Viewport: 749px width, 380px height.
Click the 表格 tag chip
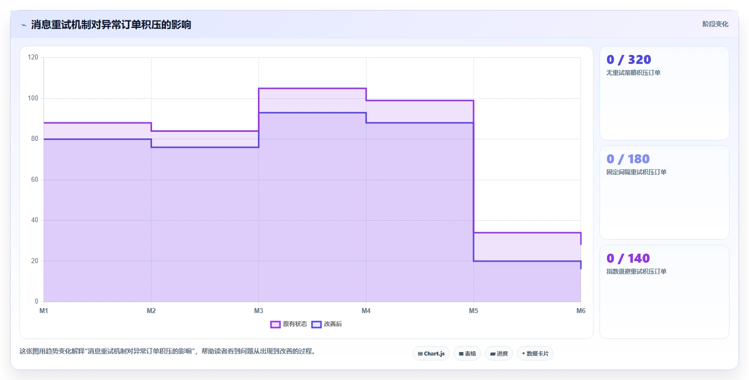point(467,354)
